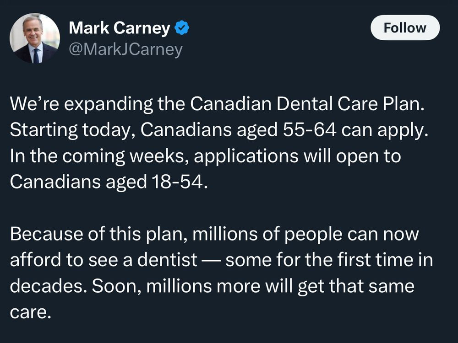Click the word "dentist" in the tweet
Image resolution: width=458 pixels, height=343 pixels.
(x=165, y=260)
